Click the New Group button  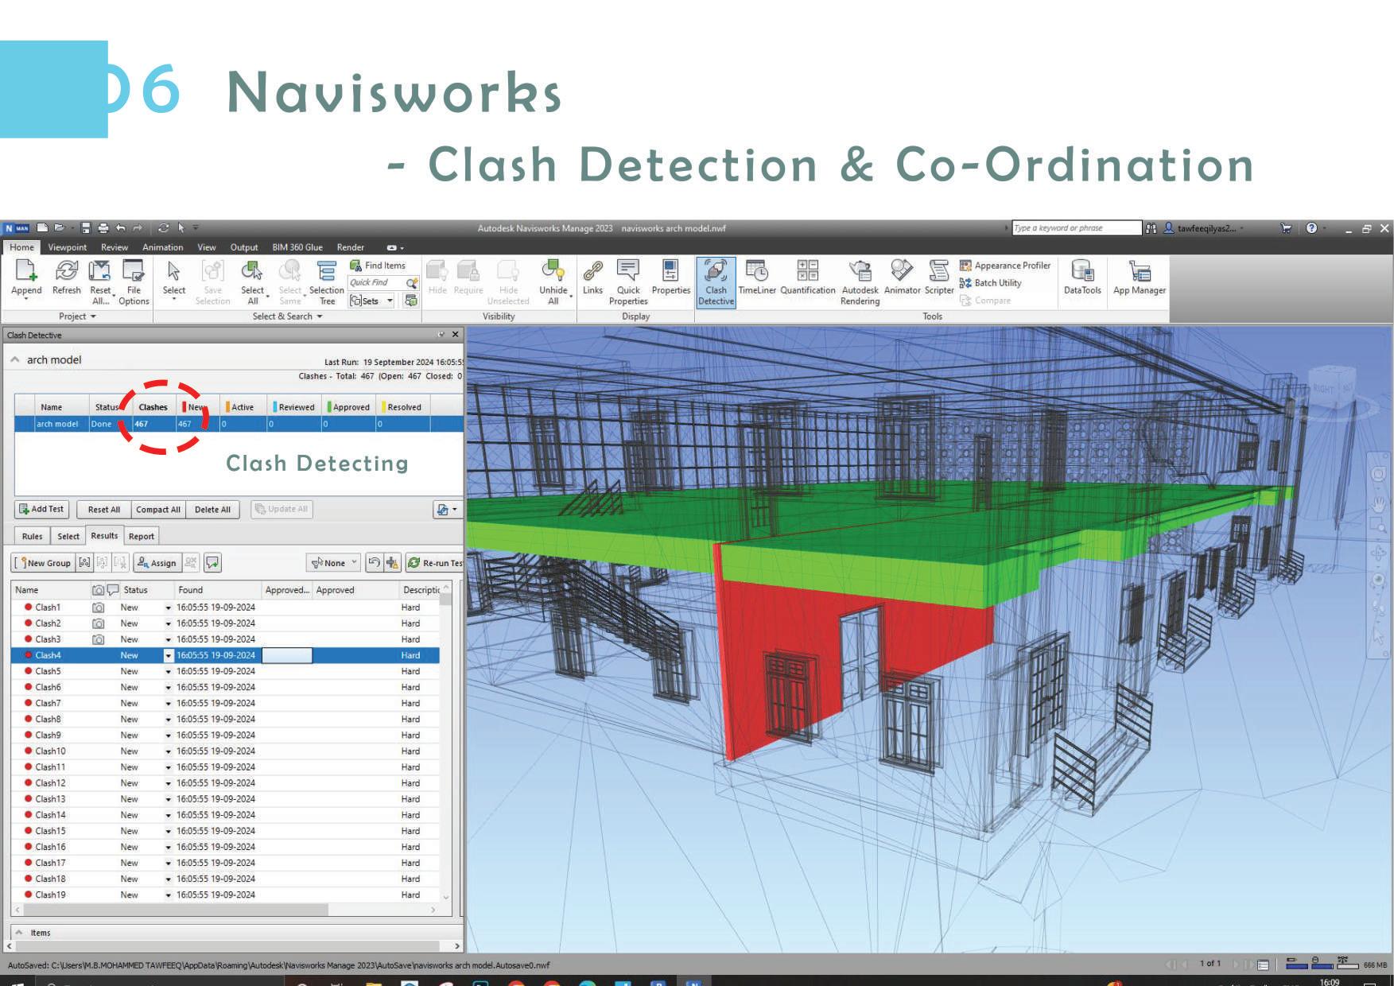[43, 563]
